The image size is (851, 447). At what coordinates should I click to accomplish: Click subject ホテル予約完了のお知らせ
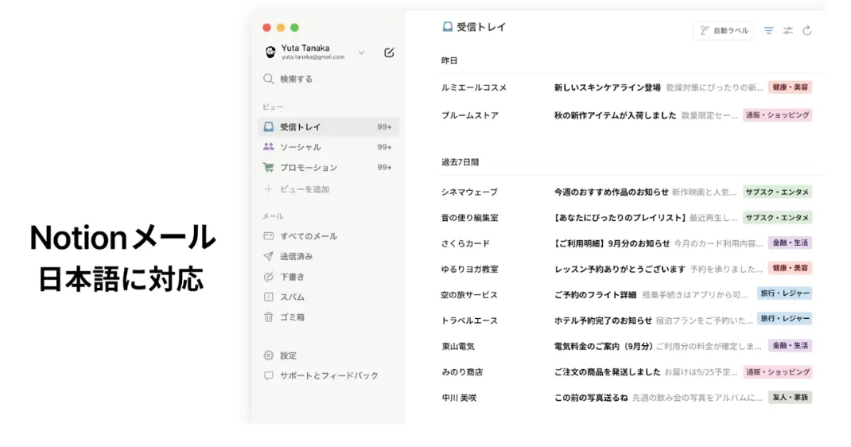pos(602,321)
